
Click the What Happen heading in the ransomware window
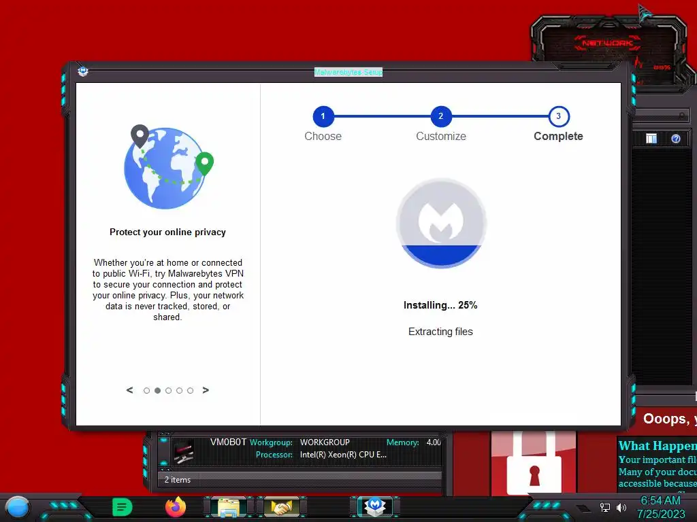click(658, 446)
